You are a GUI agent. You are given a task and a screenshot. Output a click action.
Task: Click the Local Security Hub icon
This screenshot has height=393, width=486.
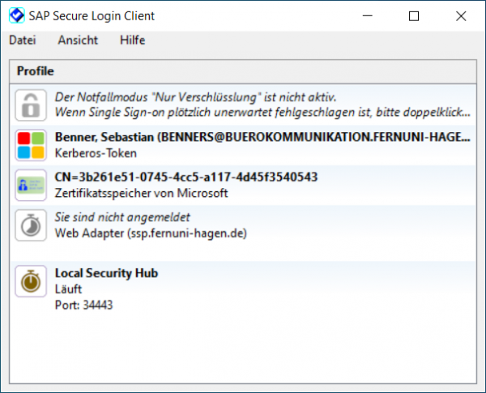click(31, 280)
